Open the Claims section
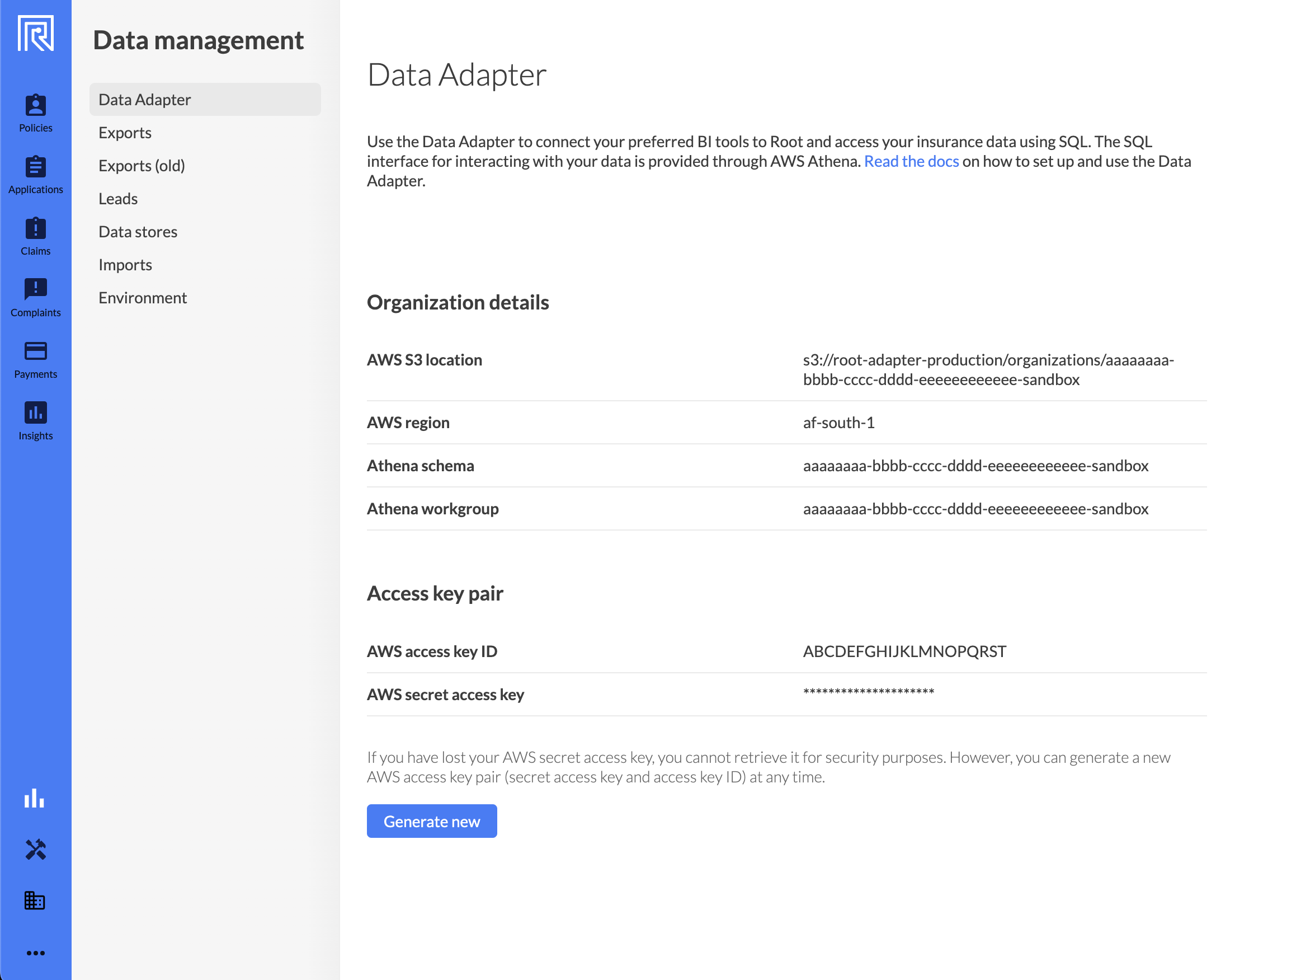Viewport: 1301px width, 980px height. tap(35, 237)
